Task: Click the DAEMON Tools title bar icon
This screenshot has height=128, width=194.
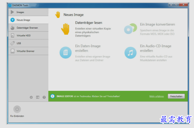Action: (10, 5)
